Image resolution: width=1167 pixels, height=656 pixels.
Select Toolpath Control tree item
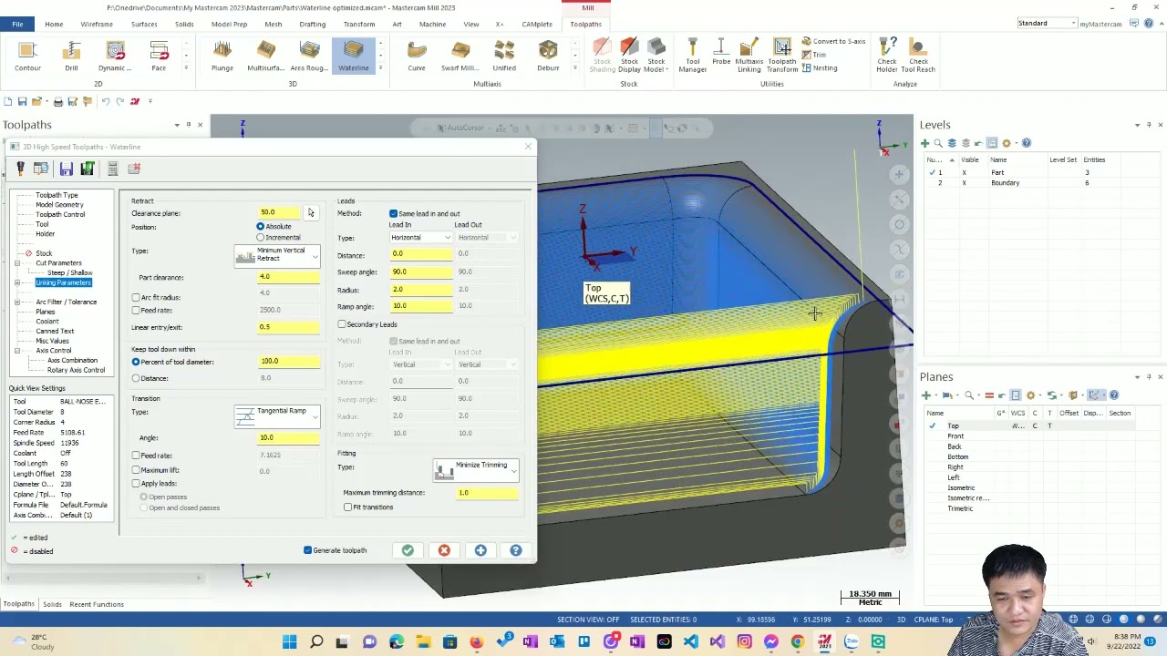point(60,214)
